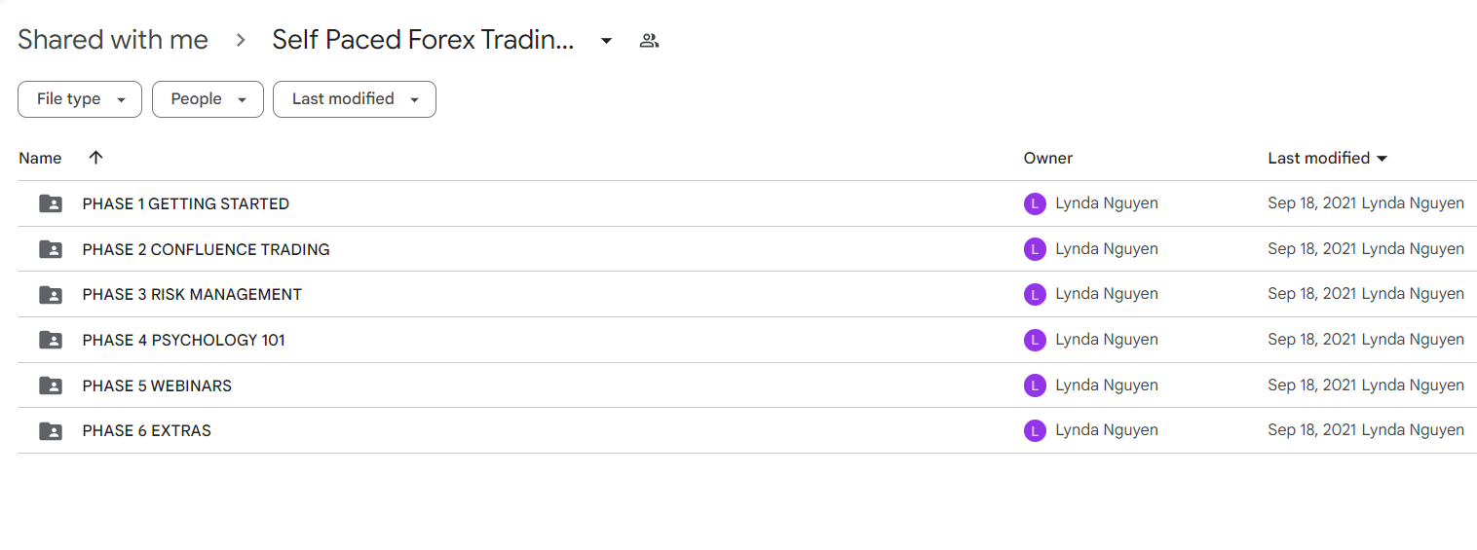The height and width of the screenshot is (550, 1477).
Task: Click the breadcrumb chevron separator arrow
Action: click(x=241, y=41)
